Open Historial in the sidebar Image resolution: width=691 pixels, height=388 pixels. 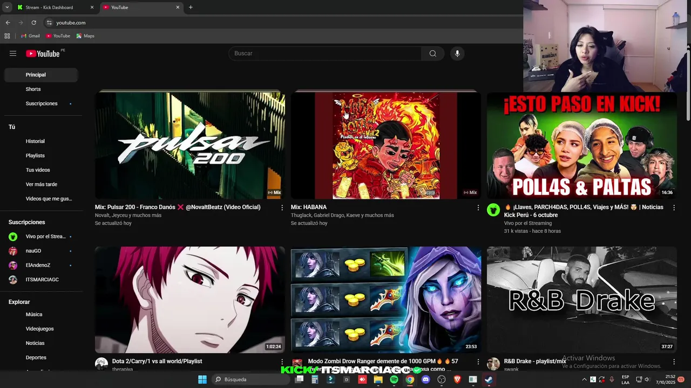tap(41, 141)
